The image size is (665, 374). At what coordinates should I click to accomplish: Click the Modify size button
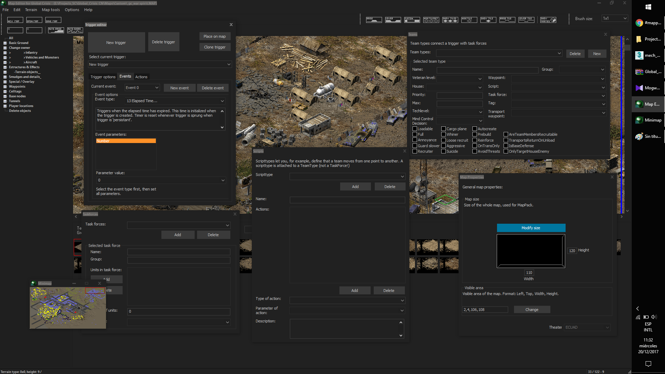coord(531,228)
